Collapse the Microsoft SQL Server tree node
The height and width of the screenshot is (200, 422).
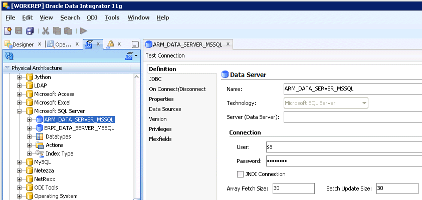tap(20, 111)
